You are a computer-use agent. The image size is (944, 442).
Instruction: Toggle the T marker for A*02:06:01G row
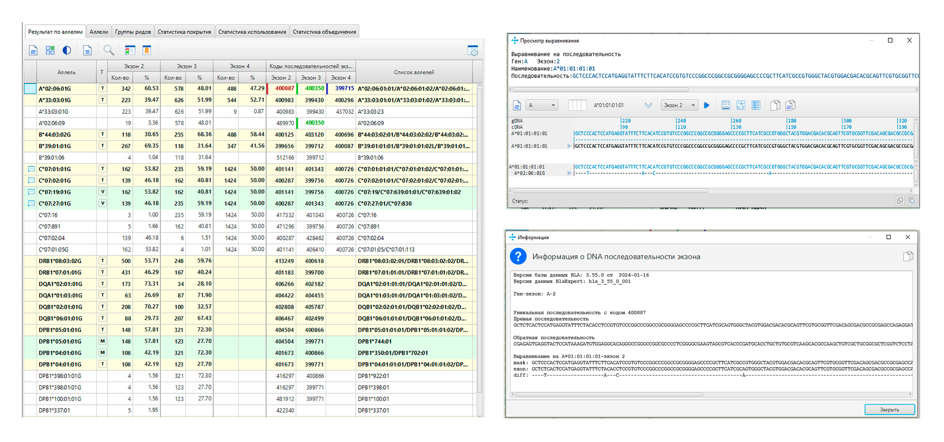102,88
